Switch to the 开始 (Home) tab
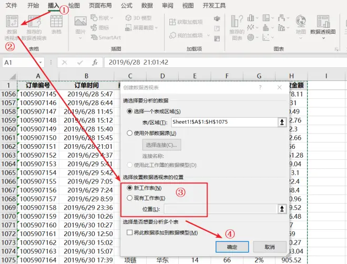This screenshot has width=347, height=264. tap(33, 5)
